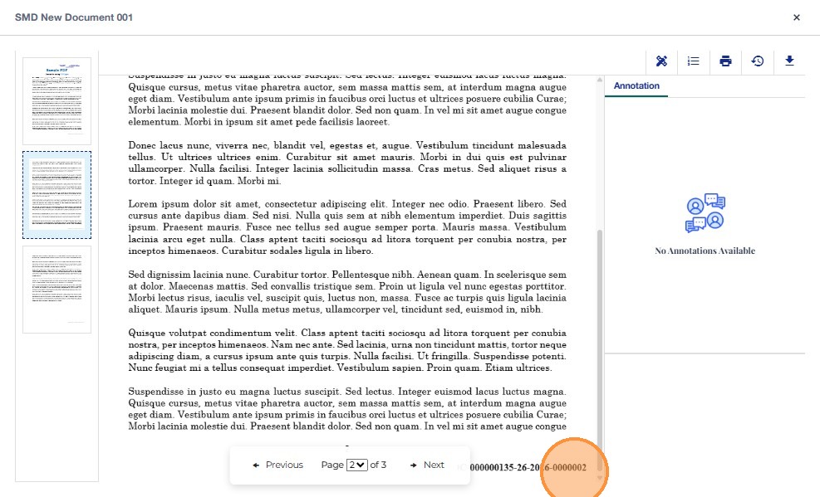Image resolution: width=820 pixels, height=497 pixels.
Task: Download the document using download icon
Action: click(789, 61)
